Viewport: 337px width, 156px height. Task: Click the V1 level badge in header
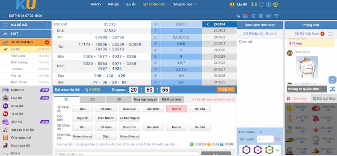tap(232, 4)
